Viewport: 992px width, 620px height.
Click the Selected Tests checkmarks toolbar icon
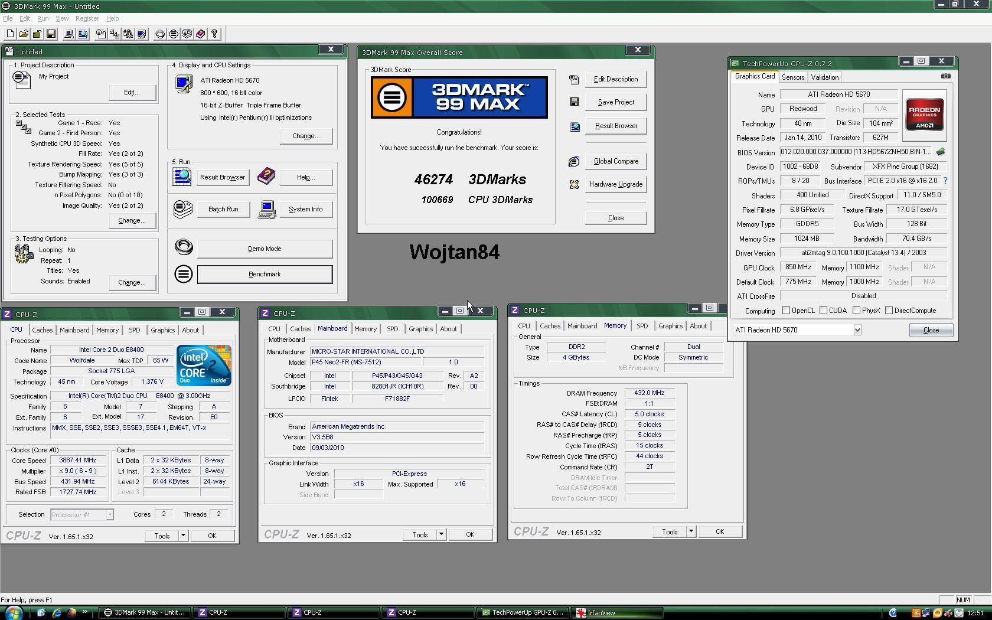pyautogui.click(x=115, y=34)
